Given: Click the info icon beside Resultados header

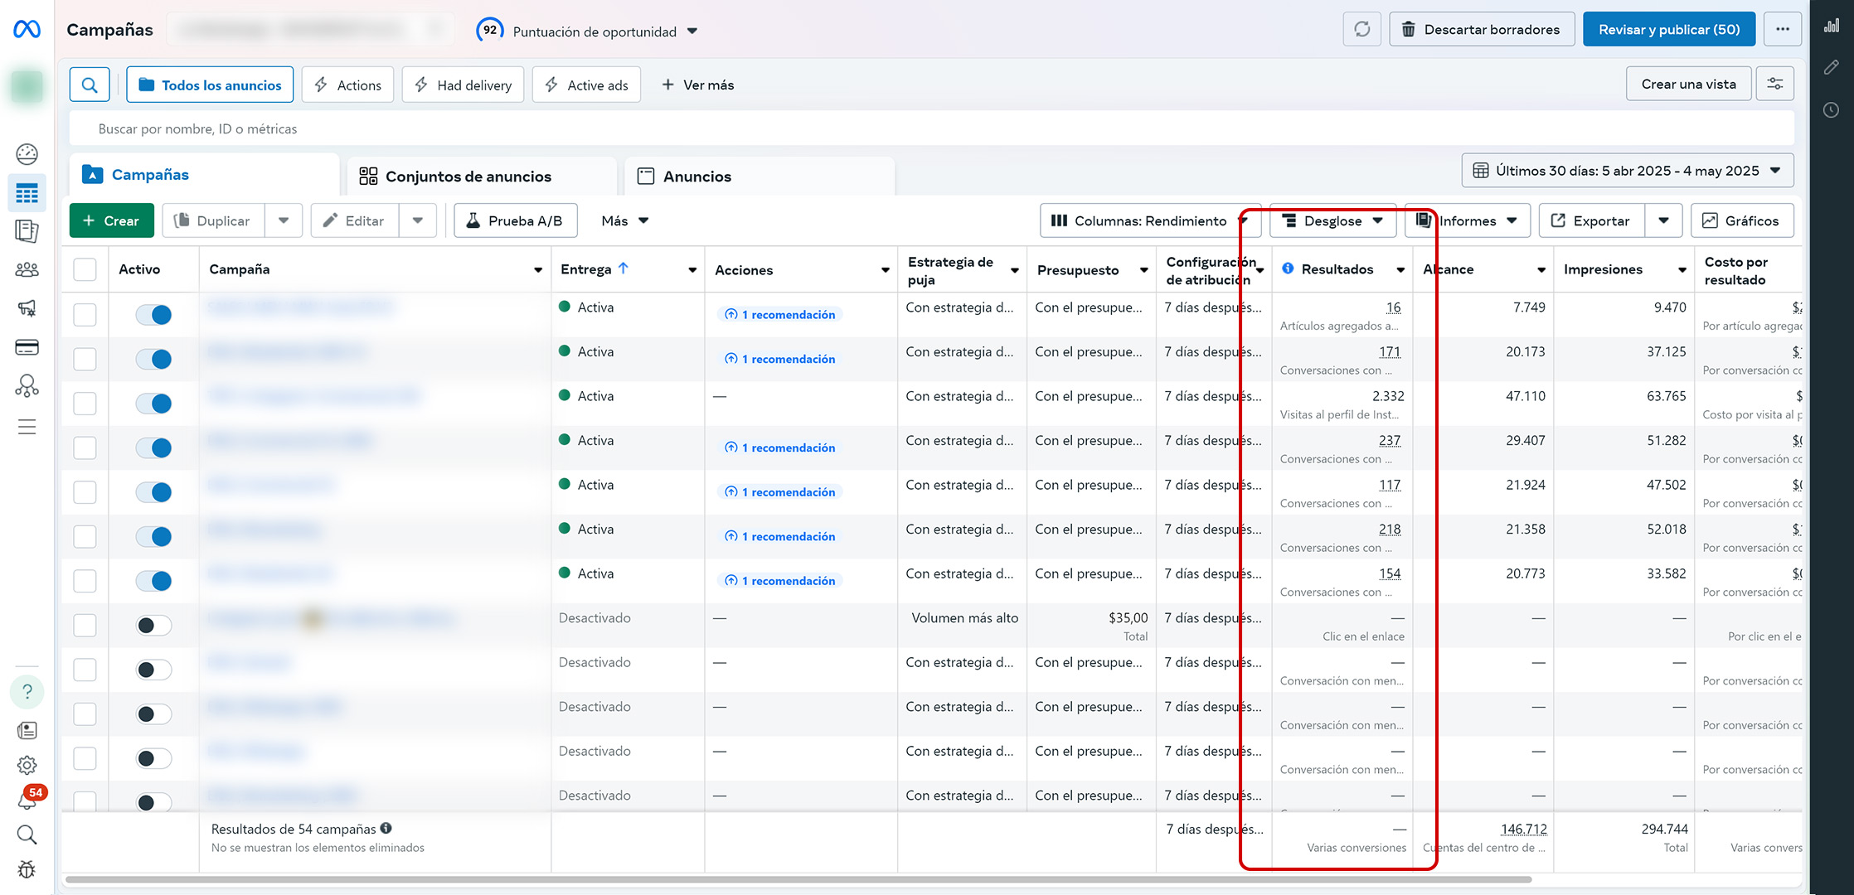Looking at the screenshot, I should coord(1288,268).
